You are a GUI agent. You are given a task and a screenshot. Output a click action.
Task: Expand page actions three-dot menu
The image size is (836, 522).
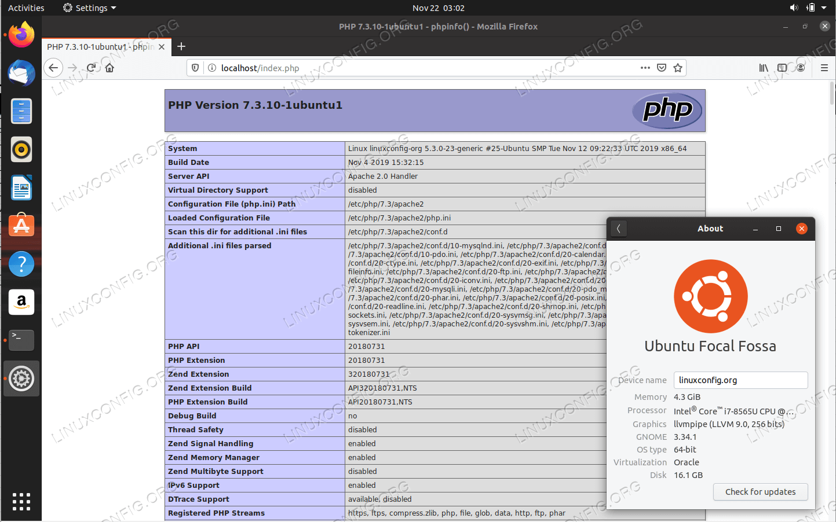645,68
